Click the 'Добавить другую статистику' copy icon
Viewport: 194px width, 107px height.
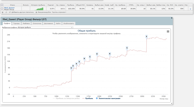(10, 12)
